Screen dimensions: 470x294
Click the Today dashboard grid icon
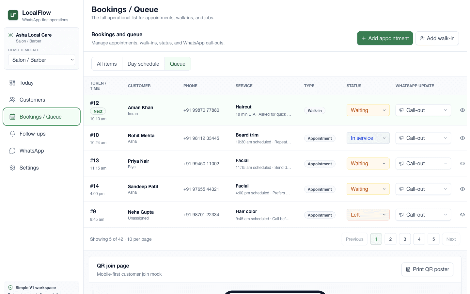point(12,83)
